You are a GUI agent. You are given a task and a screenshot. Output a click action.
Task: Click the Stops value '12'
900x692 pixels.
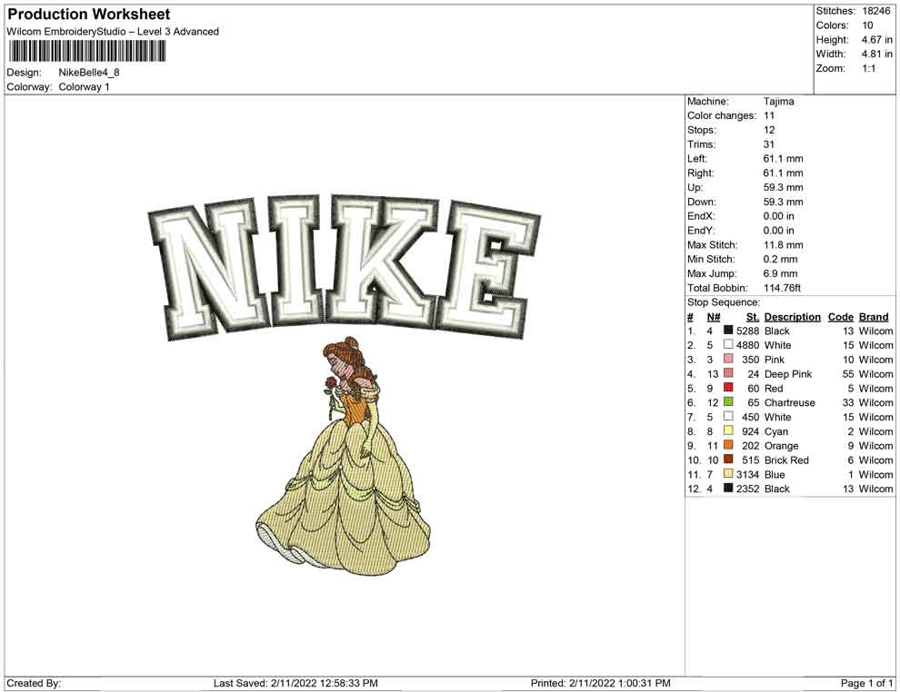(769, 130)
